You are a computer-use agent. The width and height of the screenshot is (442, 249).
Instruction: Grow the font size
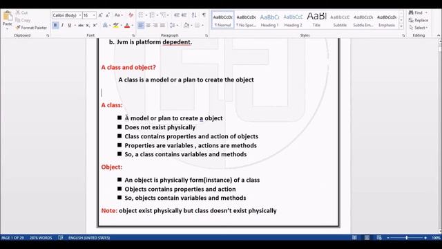(x=100, y=15)
